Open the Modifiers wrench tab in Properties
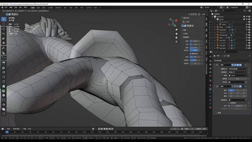This screenshot has width=252, height=142. [210, 89]
